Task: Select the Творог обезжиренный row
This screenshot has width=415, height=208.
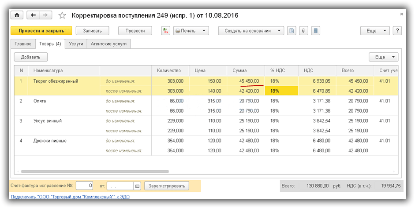Action: (206, 86)
